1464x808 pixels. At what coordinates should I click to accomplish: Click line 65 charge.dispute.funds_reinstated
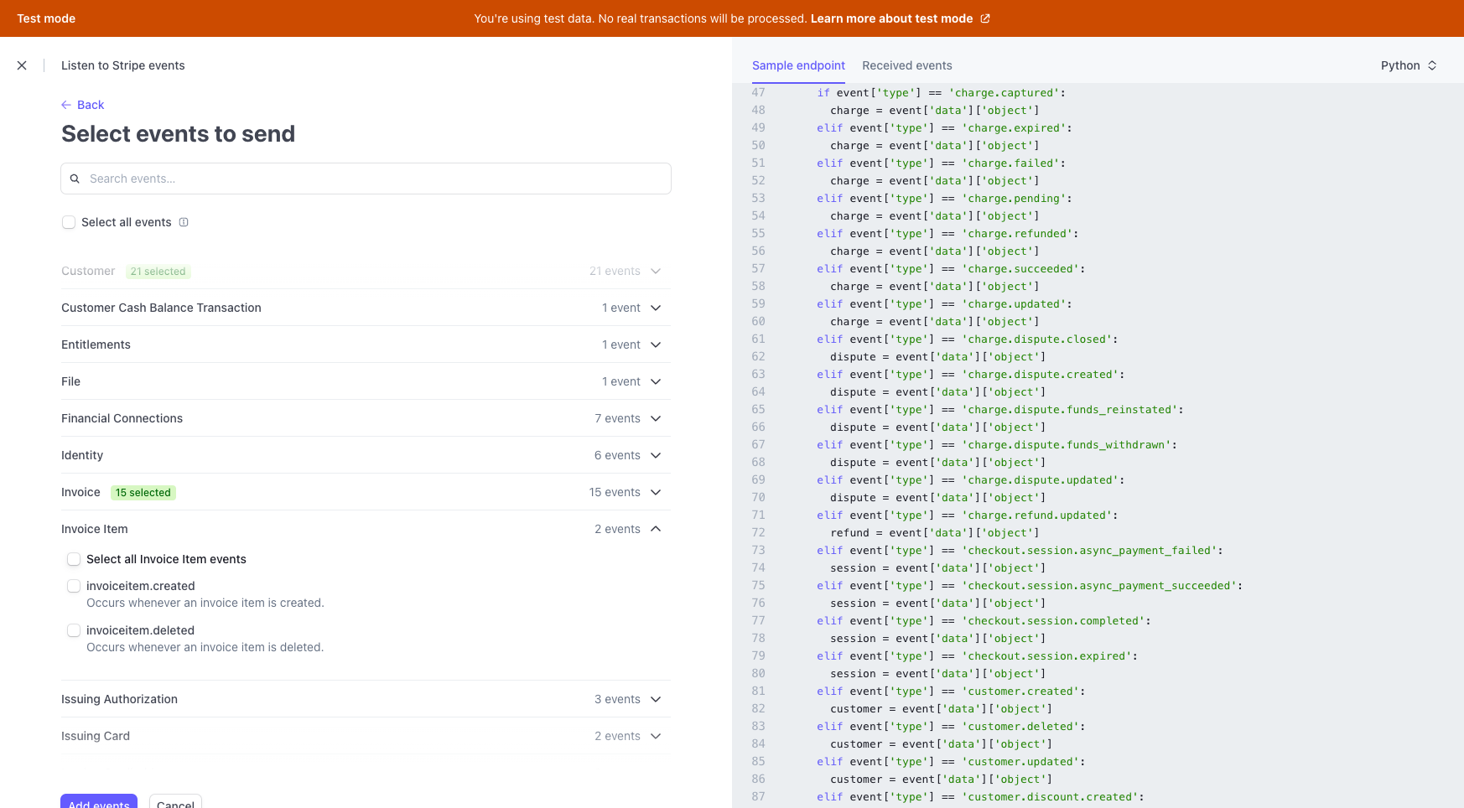point(999,410)
